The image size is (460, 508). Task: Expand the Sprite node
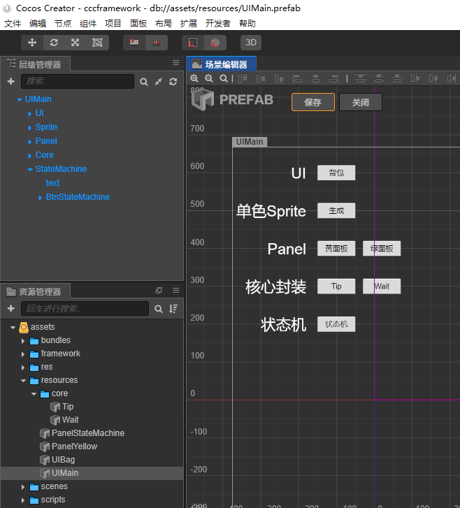(30, 128)
